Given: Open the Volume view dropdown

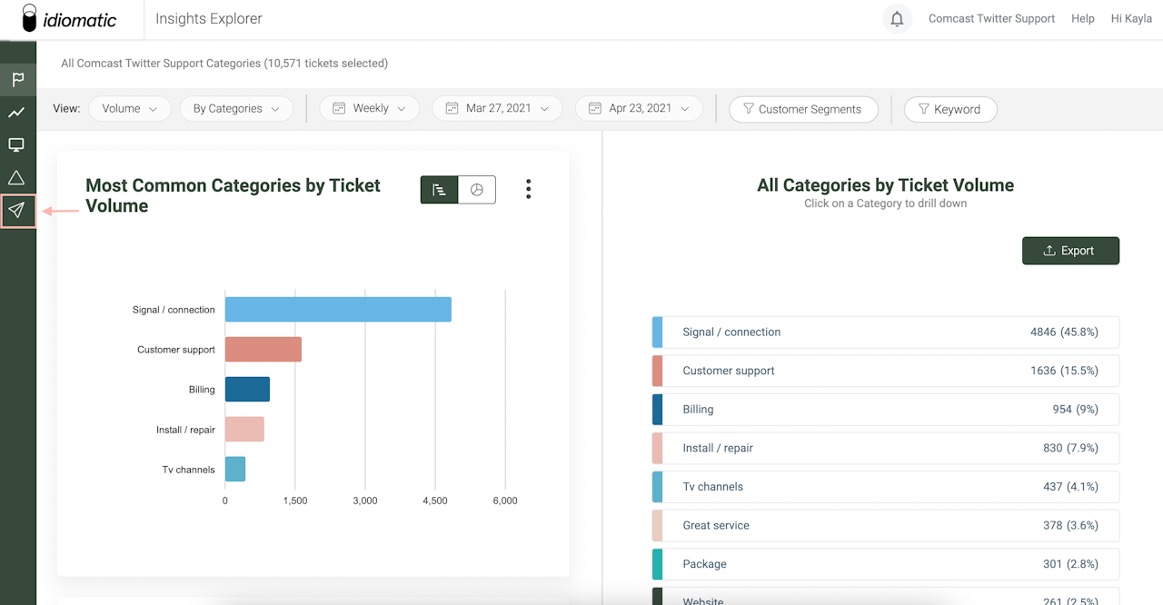Looking at the screenshot, I should pos(129,109).
